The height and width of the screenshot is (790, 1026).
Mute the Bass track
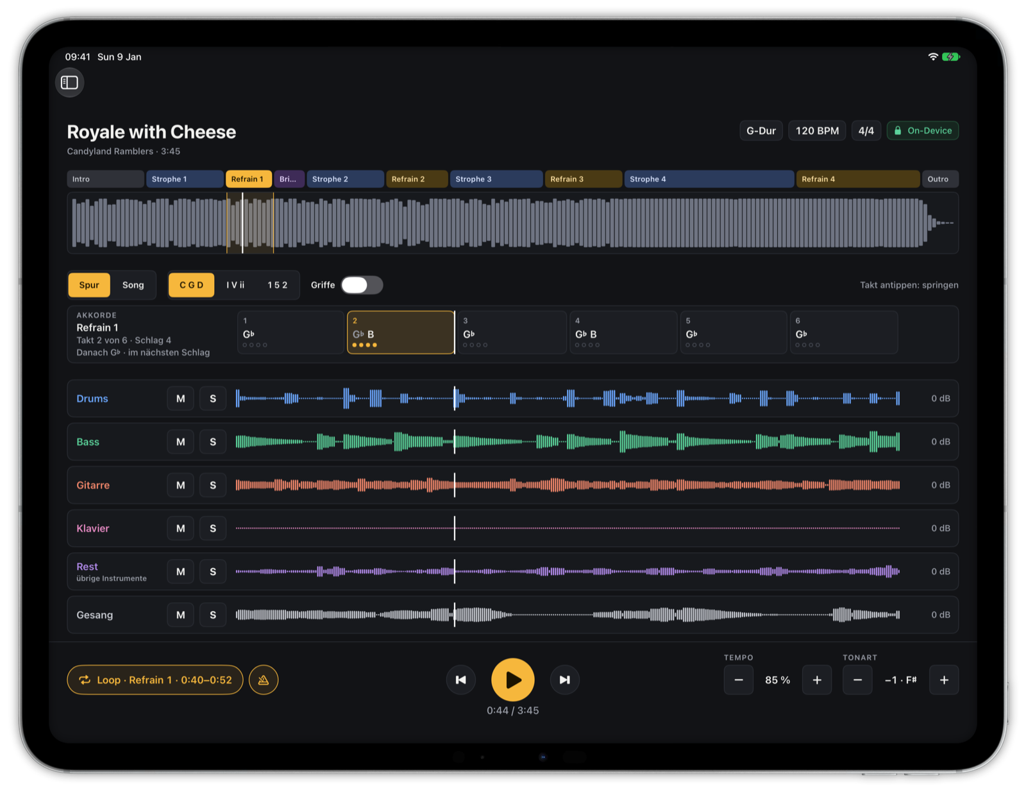coord(181,442)
